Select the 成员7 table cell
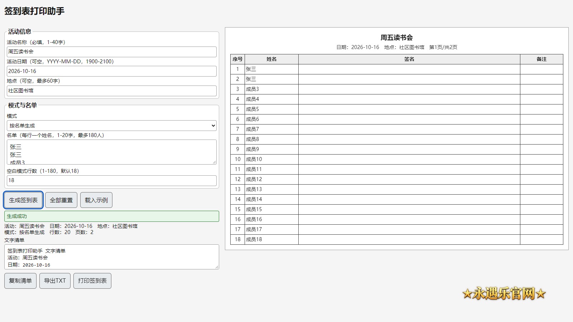 pyautogui.click(x=271, y=130)
